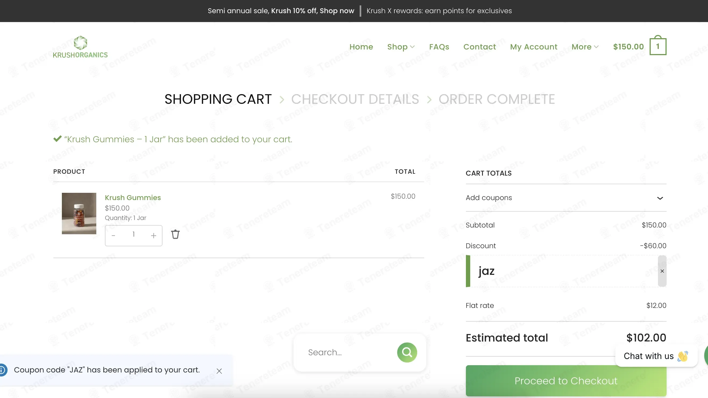Click the $150.00 cart total in header
The width and height of the screenshot is (708, 398).
pos(628,47)
